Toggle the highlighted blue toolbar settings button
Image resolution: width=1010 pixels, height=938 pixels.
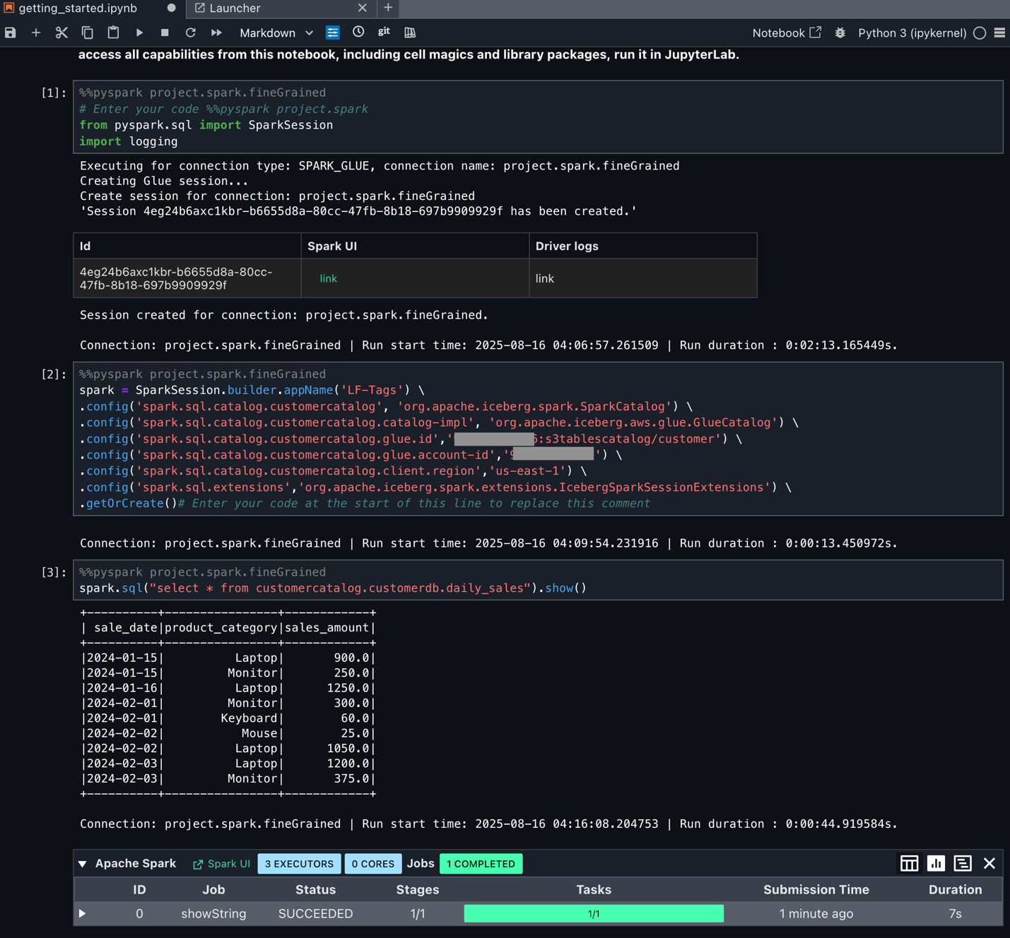click(x=332, y=32)
